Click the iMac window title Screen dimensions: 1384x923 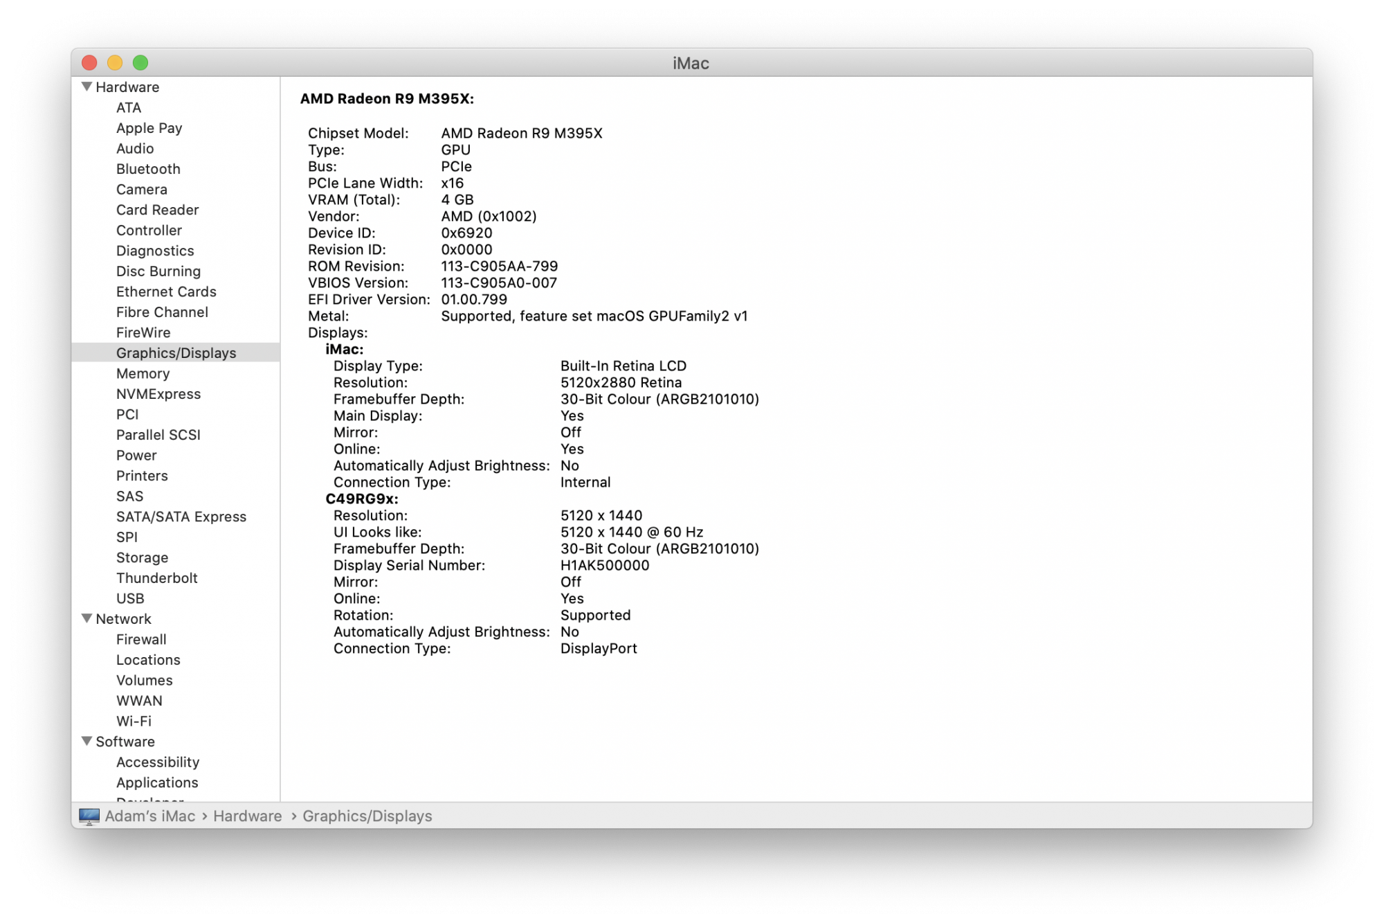click(691, 63)
